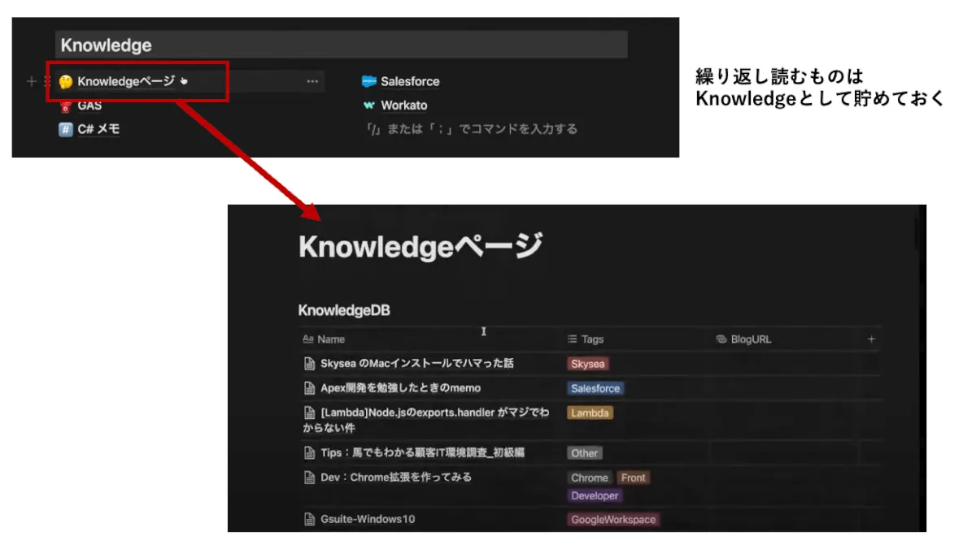Click the Workato logo icon

pyautogui.click(x=369, y=106)
